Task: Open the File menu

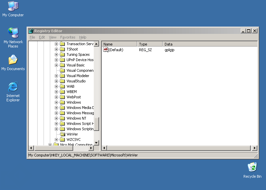Action: coord(32,37)
